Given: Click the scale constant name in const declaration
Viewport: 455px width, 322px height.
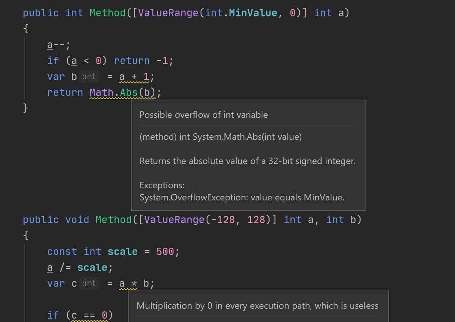Looking at the screenshot, I should [122, 252].
